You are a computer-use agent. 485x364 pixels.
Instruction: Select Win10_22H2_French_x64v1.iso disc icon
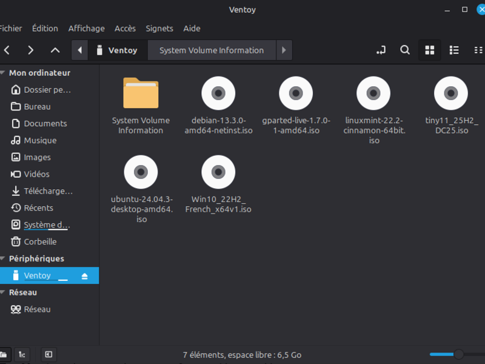(218, 172)
